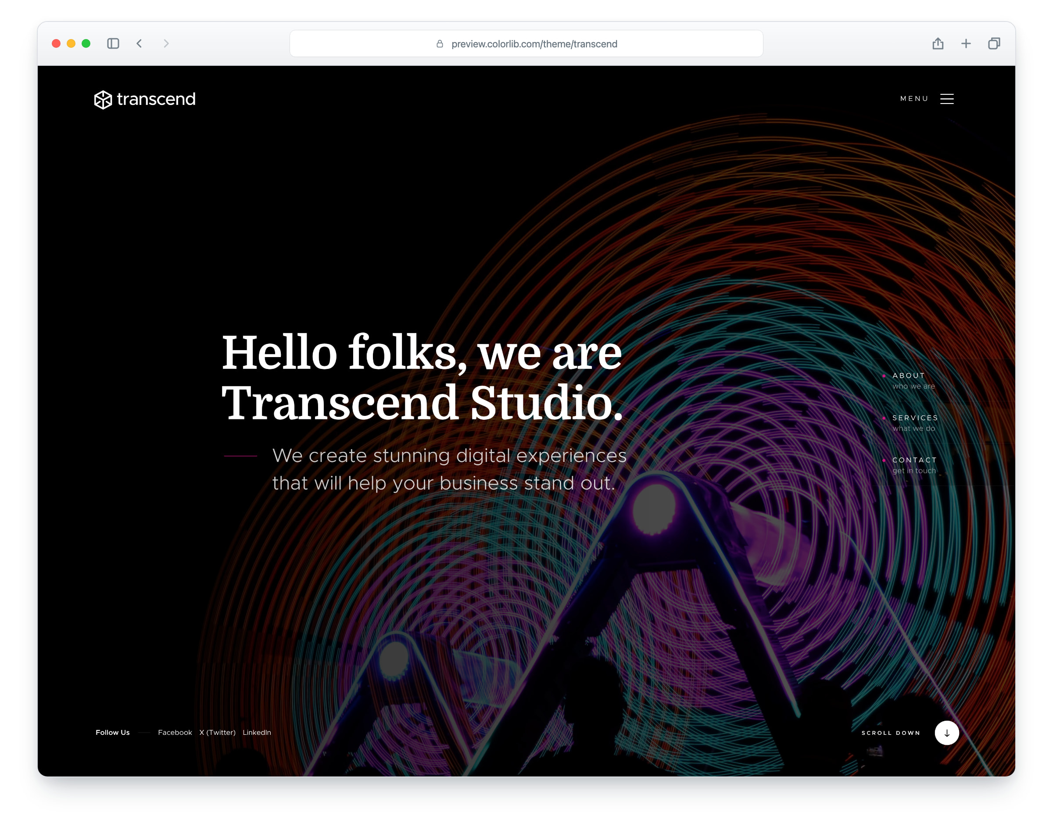The image size is (1053, 830).
Task: Click the transcend cube logo icon
Action: (x=103, y=100)
